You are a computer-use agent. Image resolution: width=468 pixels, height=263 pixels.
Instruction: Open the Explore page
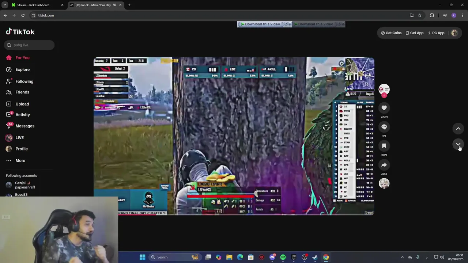(22, 69)
